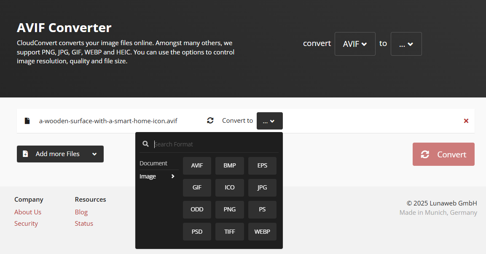Expand the Add more Files arrow
The height and width of the screenshot is (254, 486).
(94, 154)
